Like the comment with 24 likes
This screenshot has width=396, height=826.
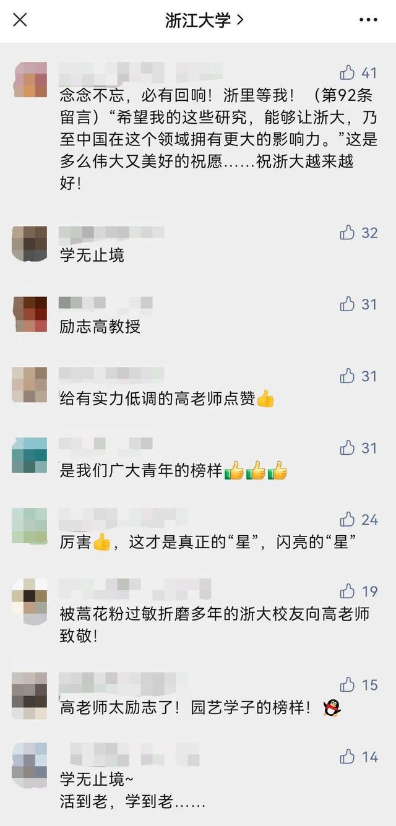(x=348, y=520)
